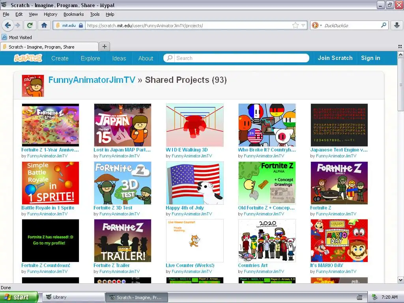Click the Join Scratch button

tap(335, 58)
